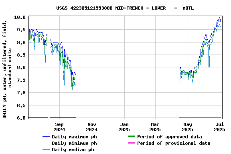
Task: Click the 'Period of provisional data' legend label
Action: (174, 143)
